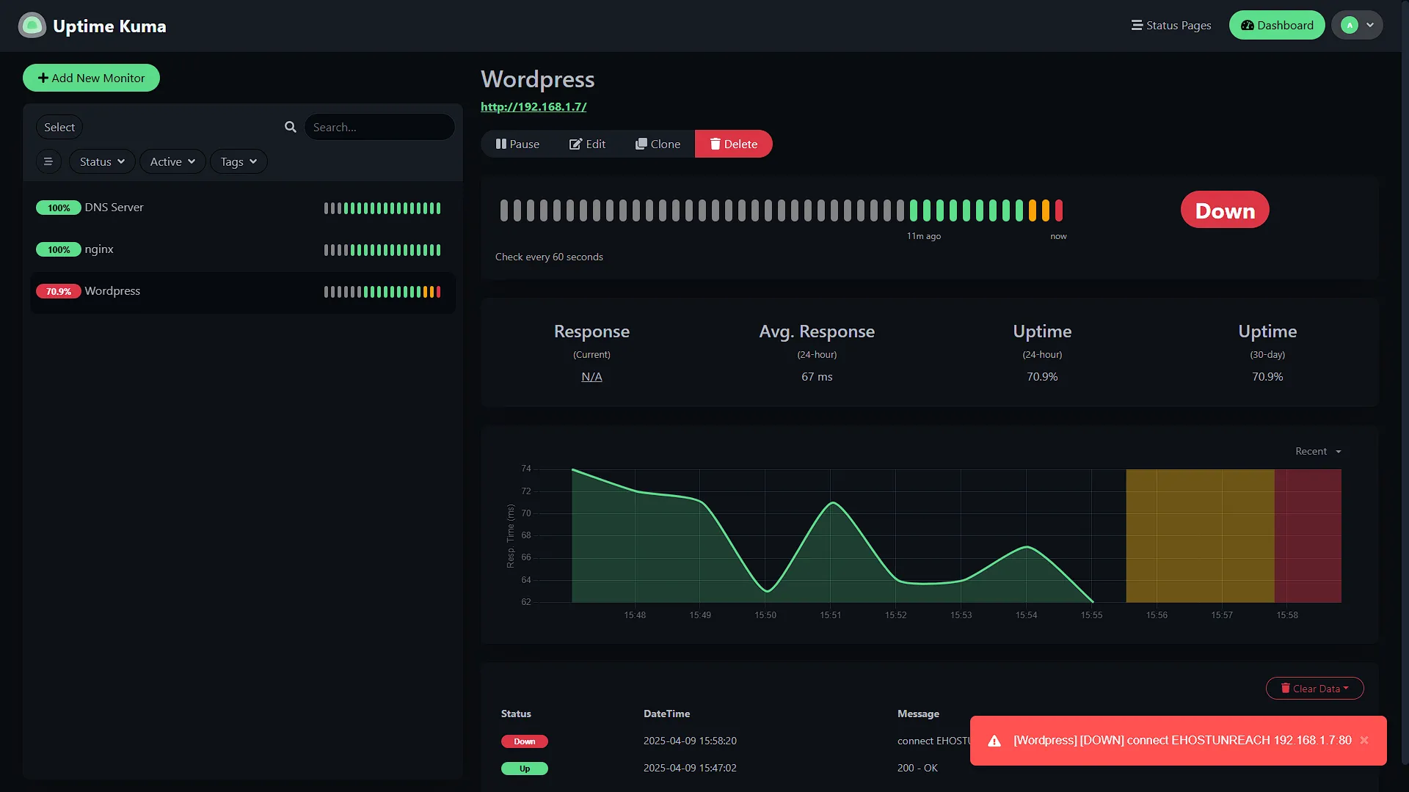Click the Up status pill in table

coord(524,769)
